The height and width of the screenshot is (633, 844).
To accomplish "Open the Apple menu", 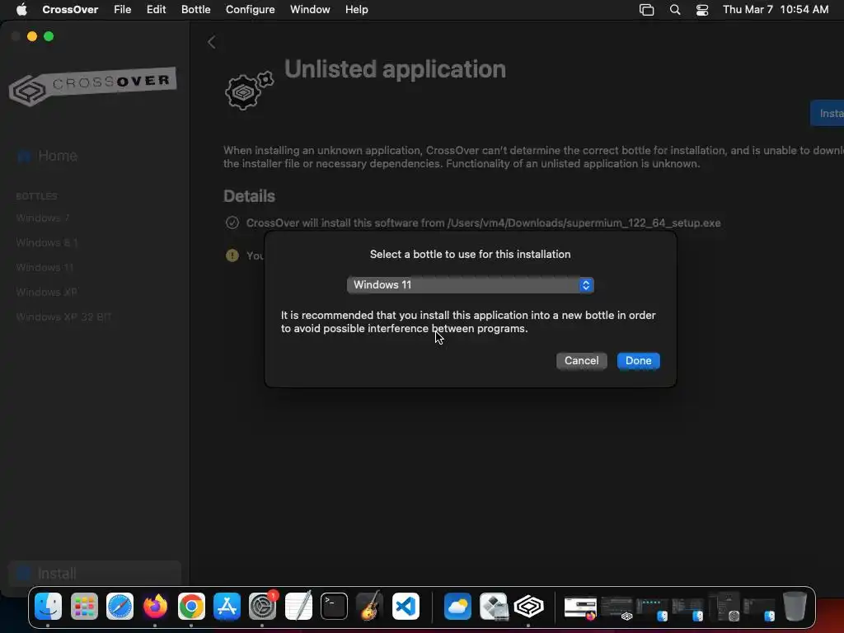I will point(21,10).
